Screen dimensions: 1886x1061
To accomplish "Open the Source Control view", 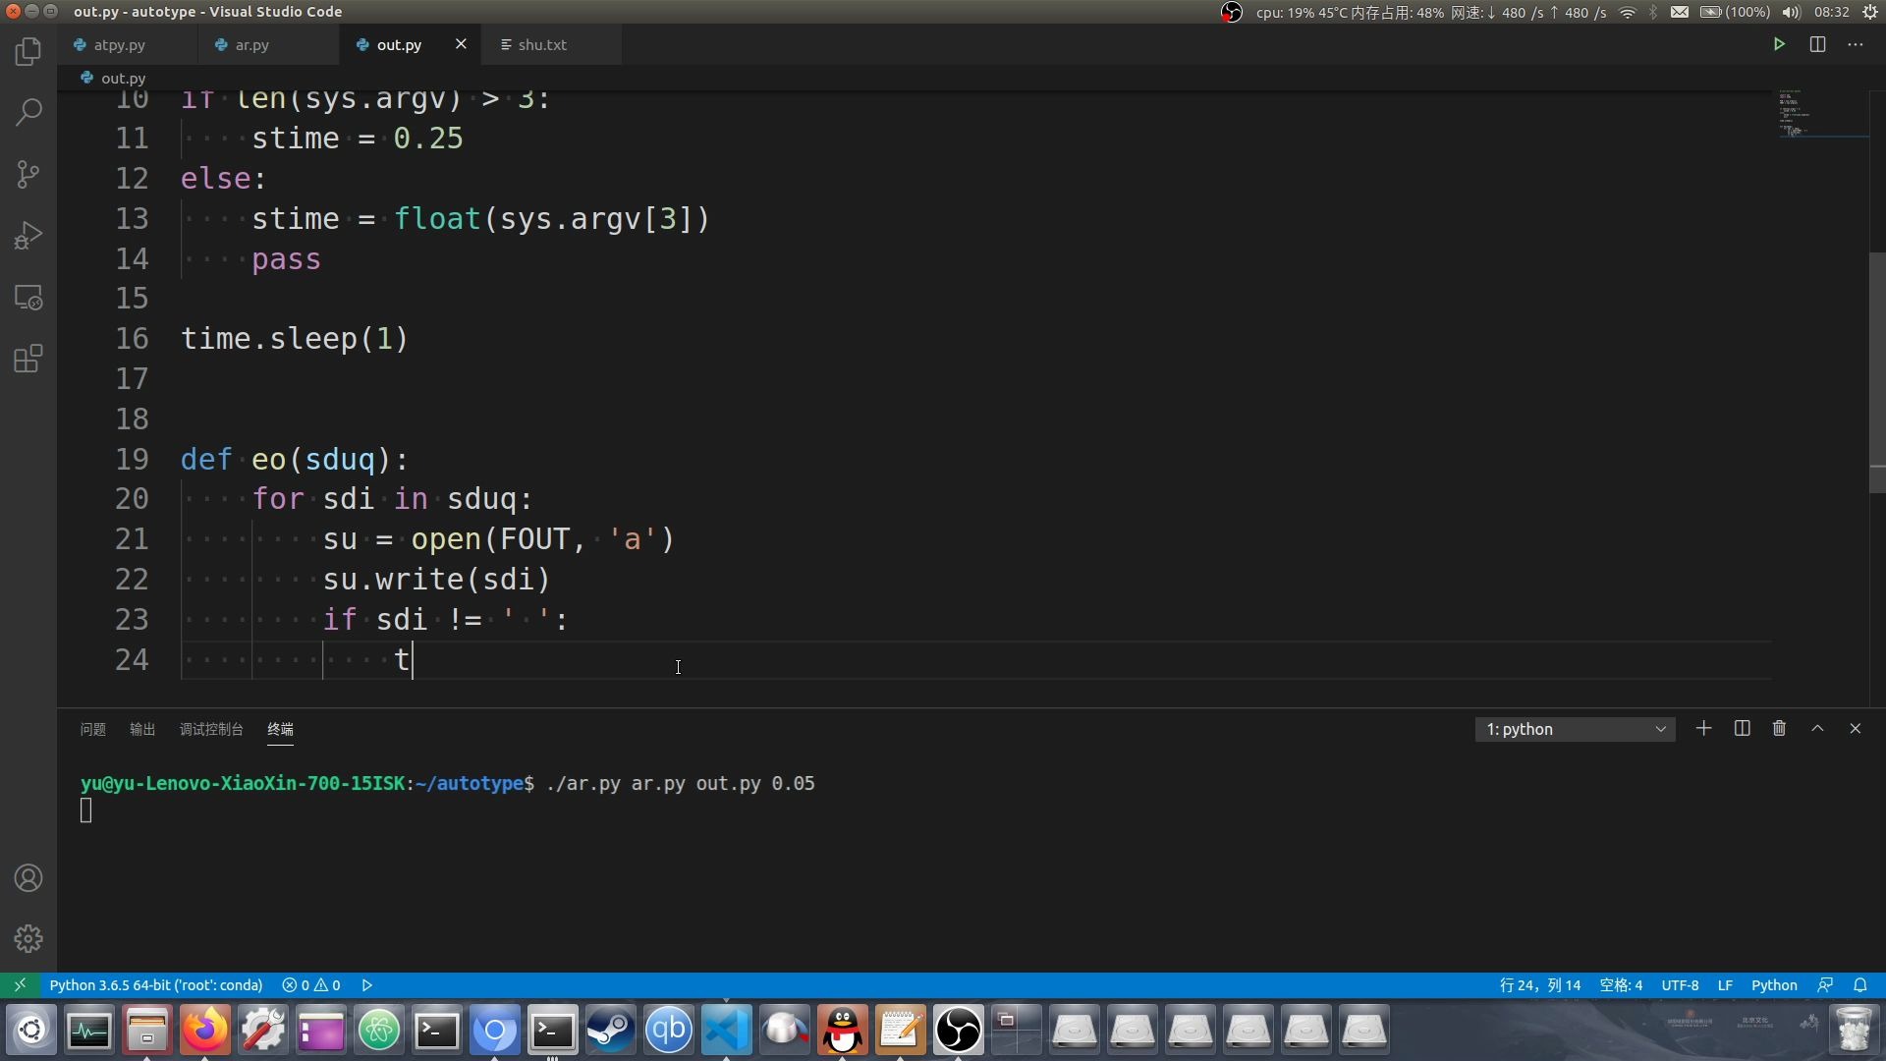I will pos(28,174).
